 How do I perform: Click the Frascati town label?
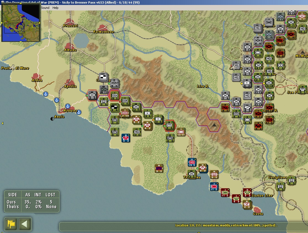pos(70,26)
